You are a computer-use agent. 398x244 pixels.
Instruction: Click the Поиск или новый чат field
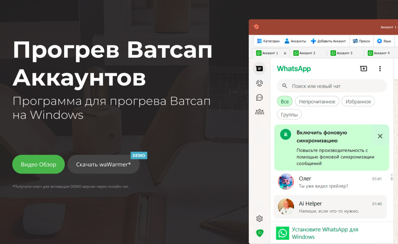332,86
